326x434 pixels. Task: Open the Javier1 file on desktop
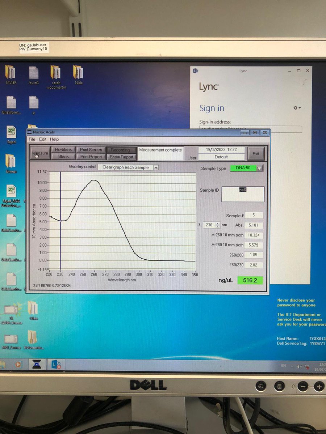point(33,75)
